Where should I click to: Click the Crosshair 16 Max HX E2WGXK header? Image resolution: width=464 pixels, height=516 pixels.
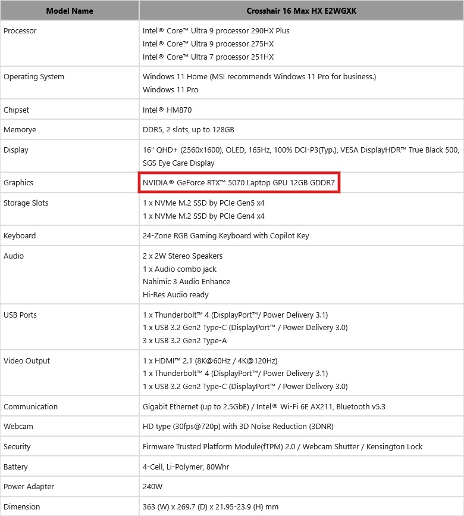click(x=301, y=10)
